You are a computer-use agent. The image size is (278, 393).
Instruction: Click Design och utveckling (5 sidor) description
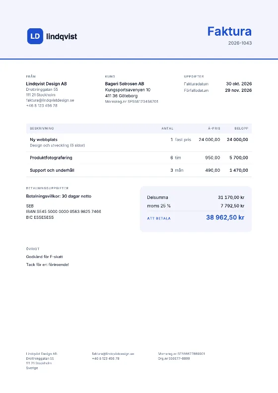coord(57,145)
